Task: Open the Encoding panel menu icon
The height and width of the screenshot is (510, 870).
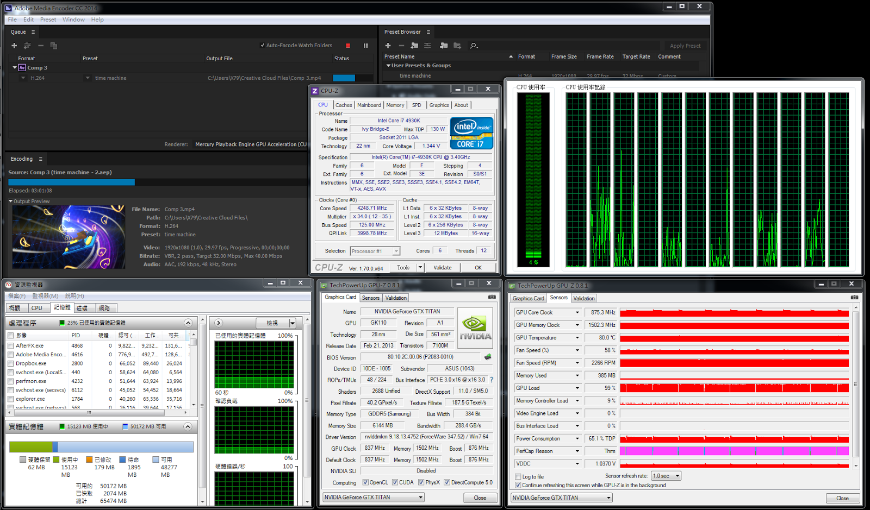Action: (40, 159)
